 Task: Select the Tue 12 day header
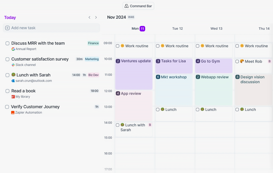[x=177, y=29]
